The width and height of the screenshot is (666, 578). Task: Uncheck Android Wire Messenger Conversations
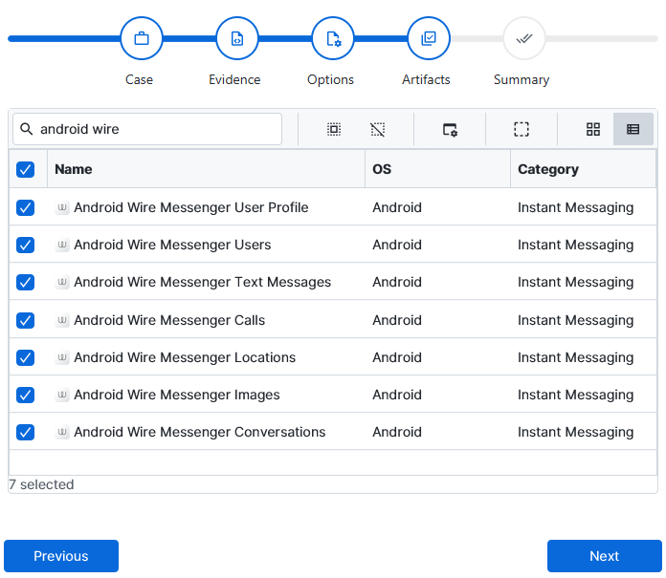(26, 433)
